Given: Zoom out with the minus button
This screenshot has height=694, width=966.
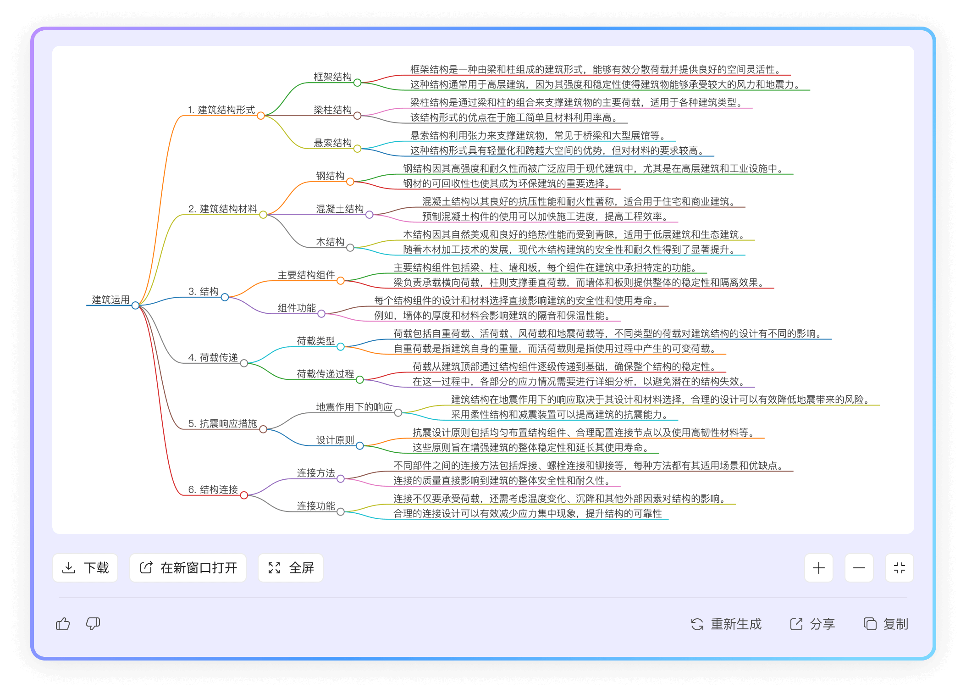Looking at the screenshot, I should 859,568.
